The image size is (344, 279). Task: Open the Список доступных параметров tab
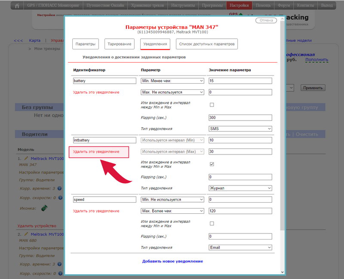(x=207, y=44)
